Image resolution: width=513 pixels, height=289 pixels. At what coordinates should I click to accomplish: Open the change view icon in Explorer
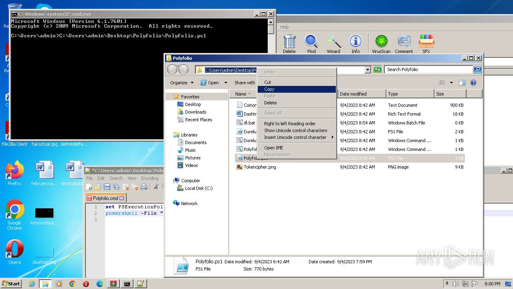pos(442,83)
